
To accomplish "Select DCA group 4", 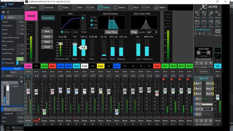I will click(x=210, y=63).
